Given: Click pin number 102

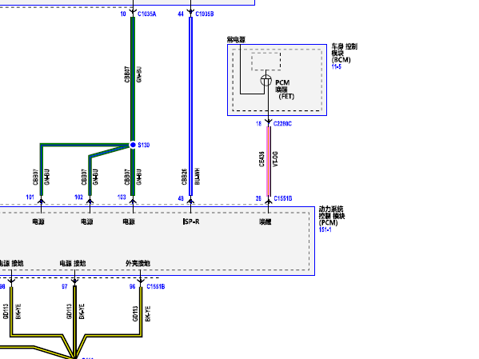Looking at the screenshot, I should pyautogui.click(x=78, y=197).
